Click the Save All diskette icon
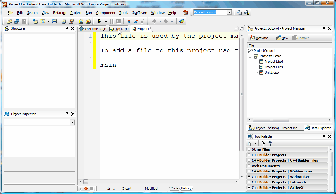This screenshot has width=336, height=194. [64, 21]
